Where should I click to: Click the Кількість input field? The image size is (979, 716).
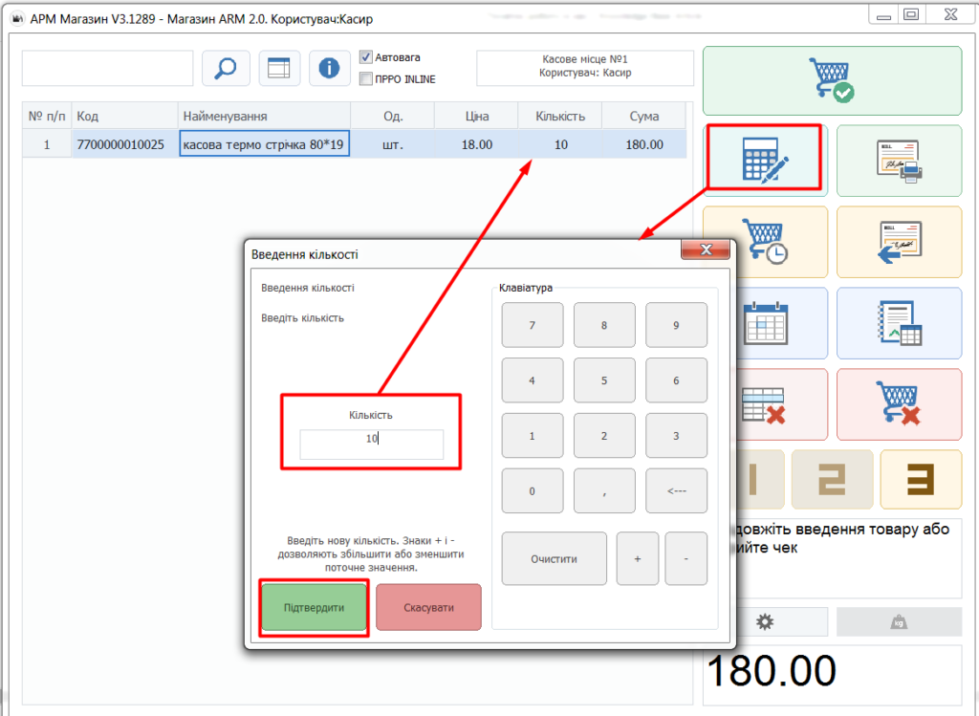click(372, 445)
